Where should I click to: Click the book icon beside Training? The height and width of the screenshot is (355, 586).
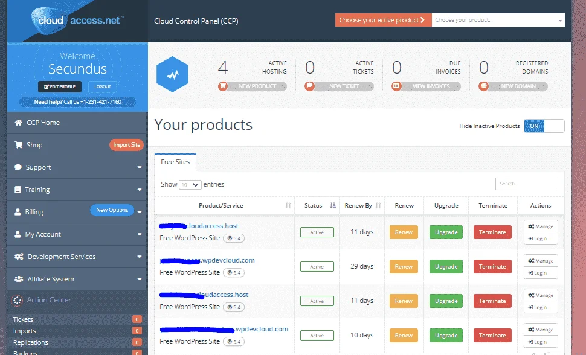[x=18, y=190]
